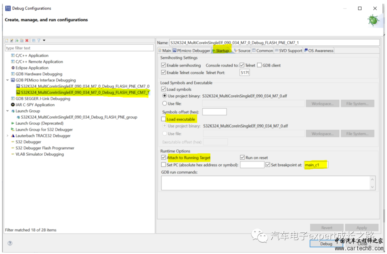
Task: Click the GDB run commands text area
Action: (x=266, y=183)
